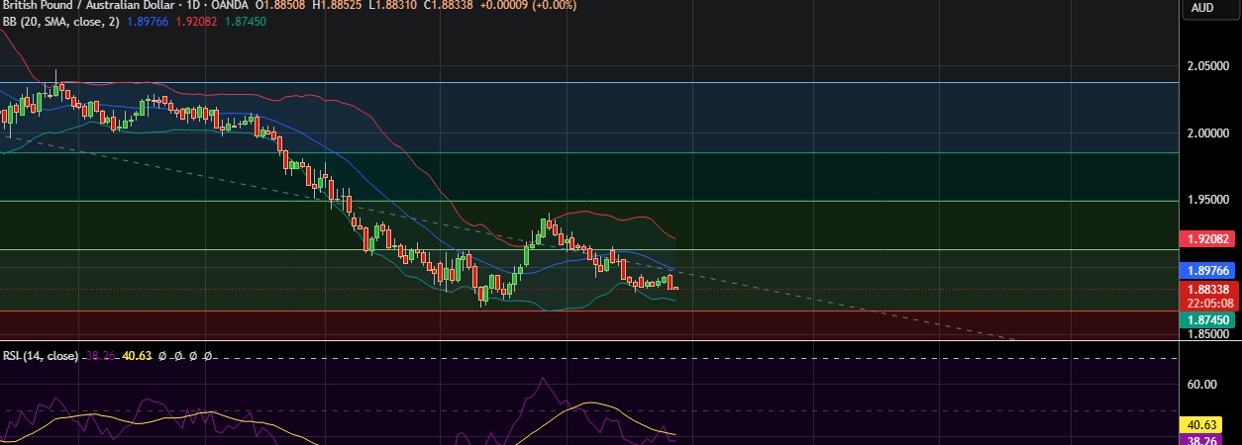Click the 1.95000 level on price axis

(x=1208, y=201)
